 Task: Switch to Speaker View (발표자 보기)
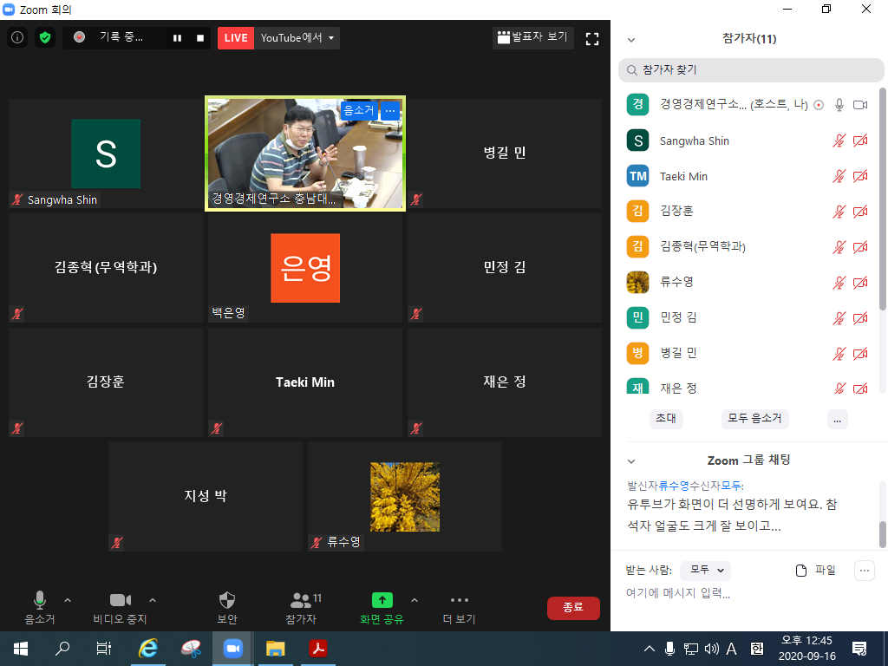click(x=531, y=37)
